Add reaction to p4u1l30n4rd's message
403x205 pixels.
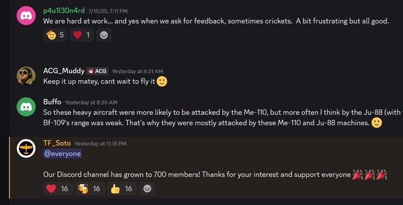click(x=104, y=35)
